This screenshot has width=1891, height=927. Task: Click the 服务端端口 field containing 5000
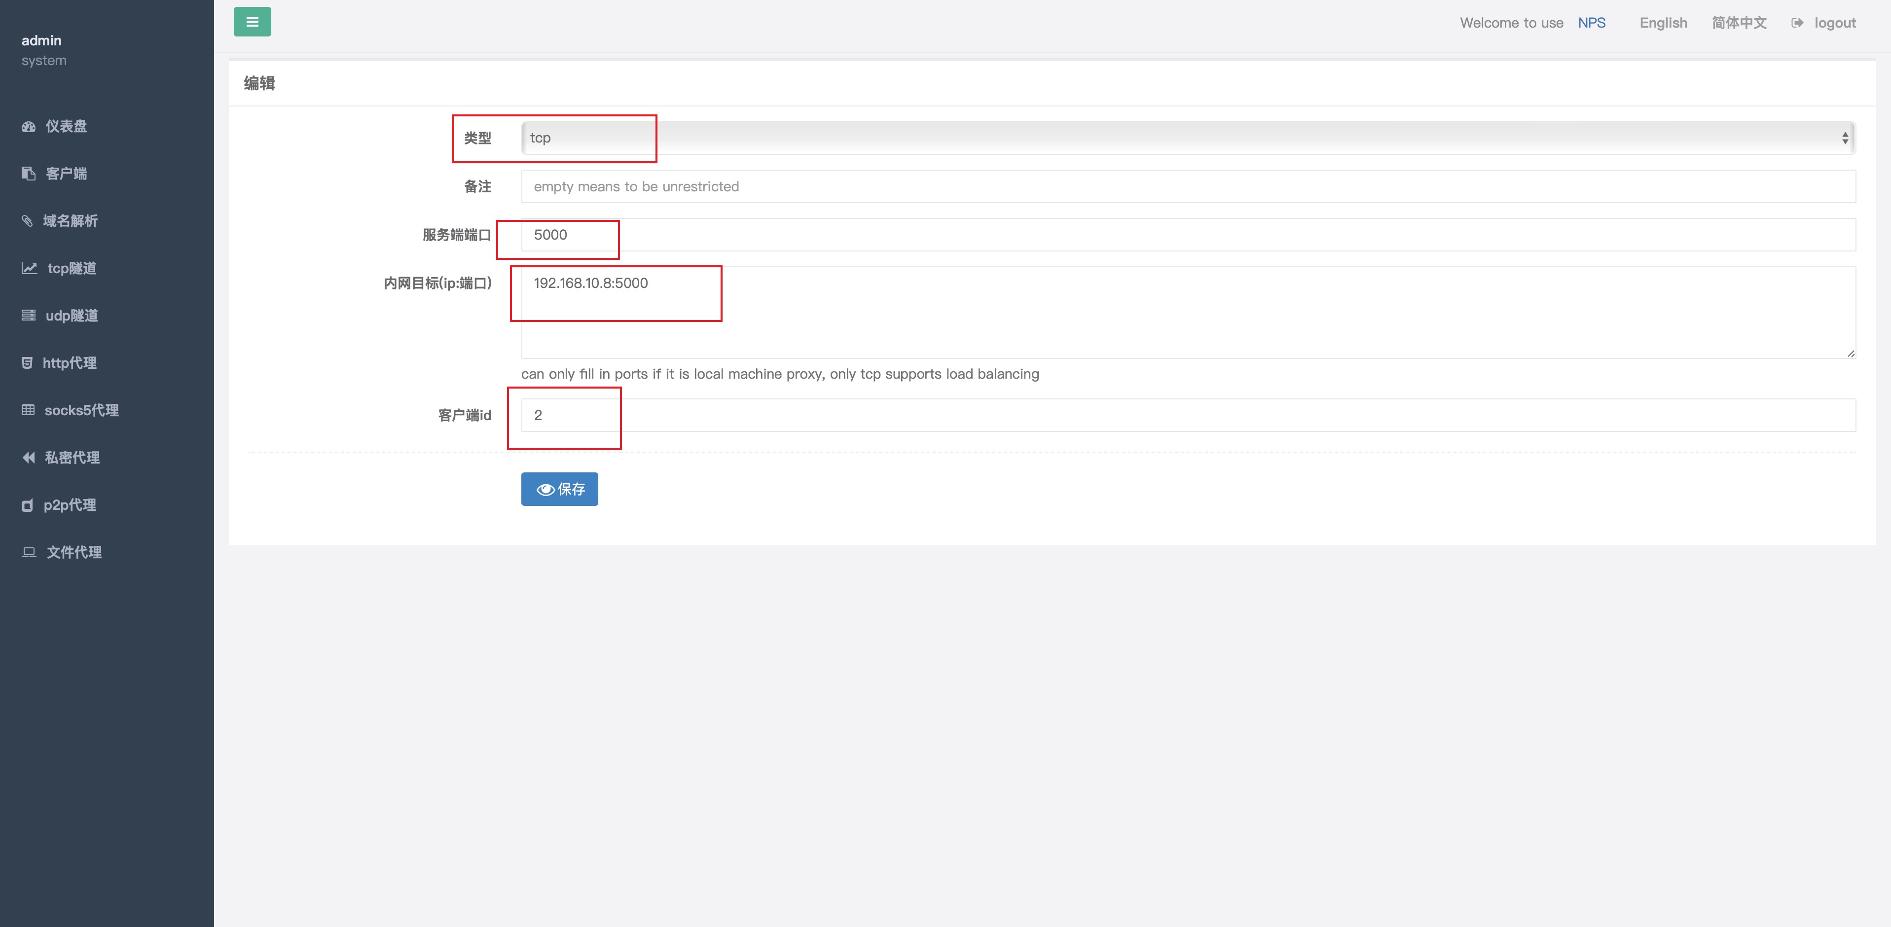pyautogui.click(x=1189, y=235)
